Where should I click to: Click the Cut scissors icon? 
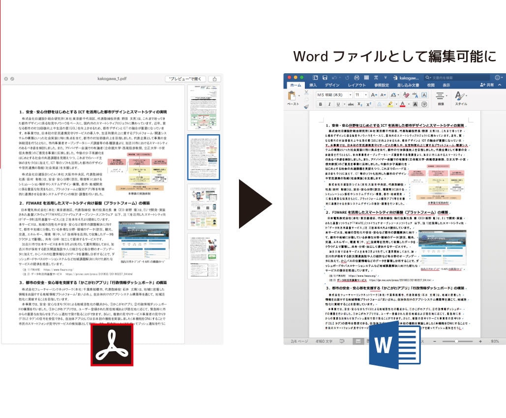306,92
